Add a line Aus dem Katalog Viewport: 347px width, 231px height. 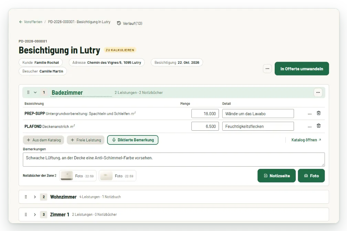pos(43,140)
